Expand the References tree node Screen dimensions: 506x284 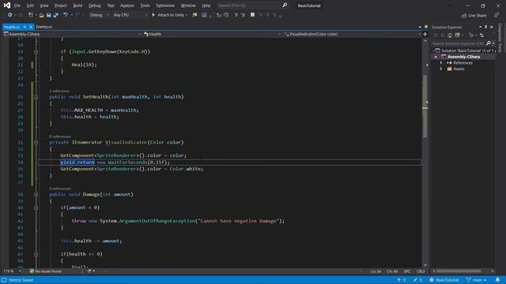[441, 63]
